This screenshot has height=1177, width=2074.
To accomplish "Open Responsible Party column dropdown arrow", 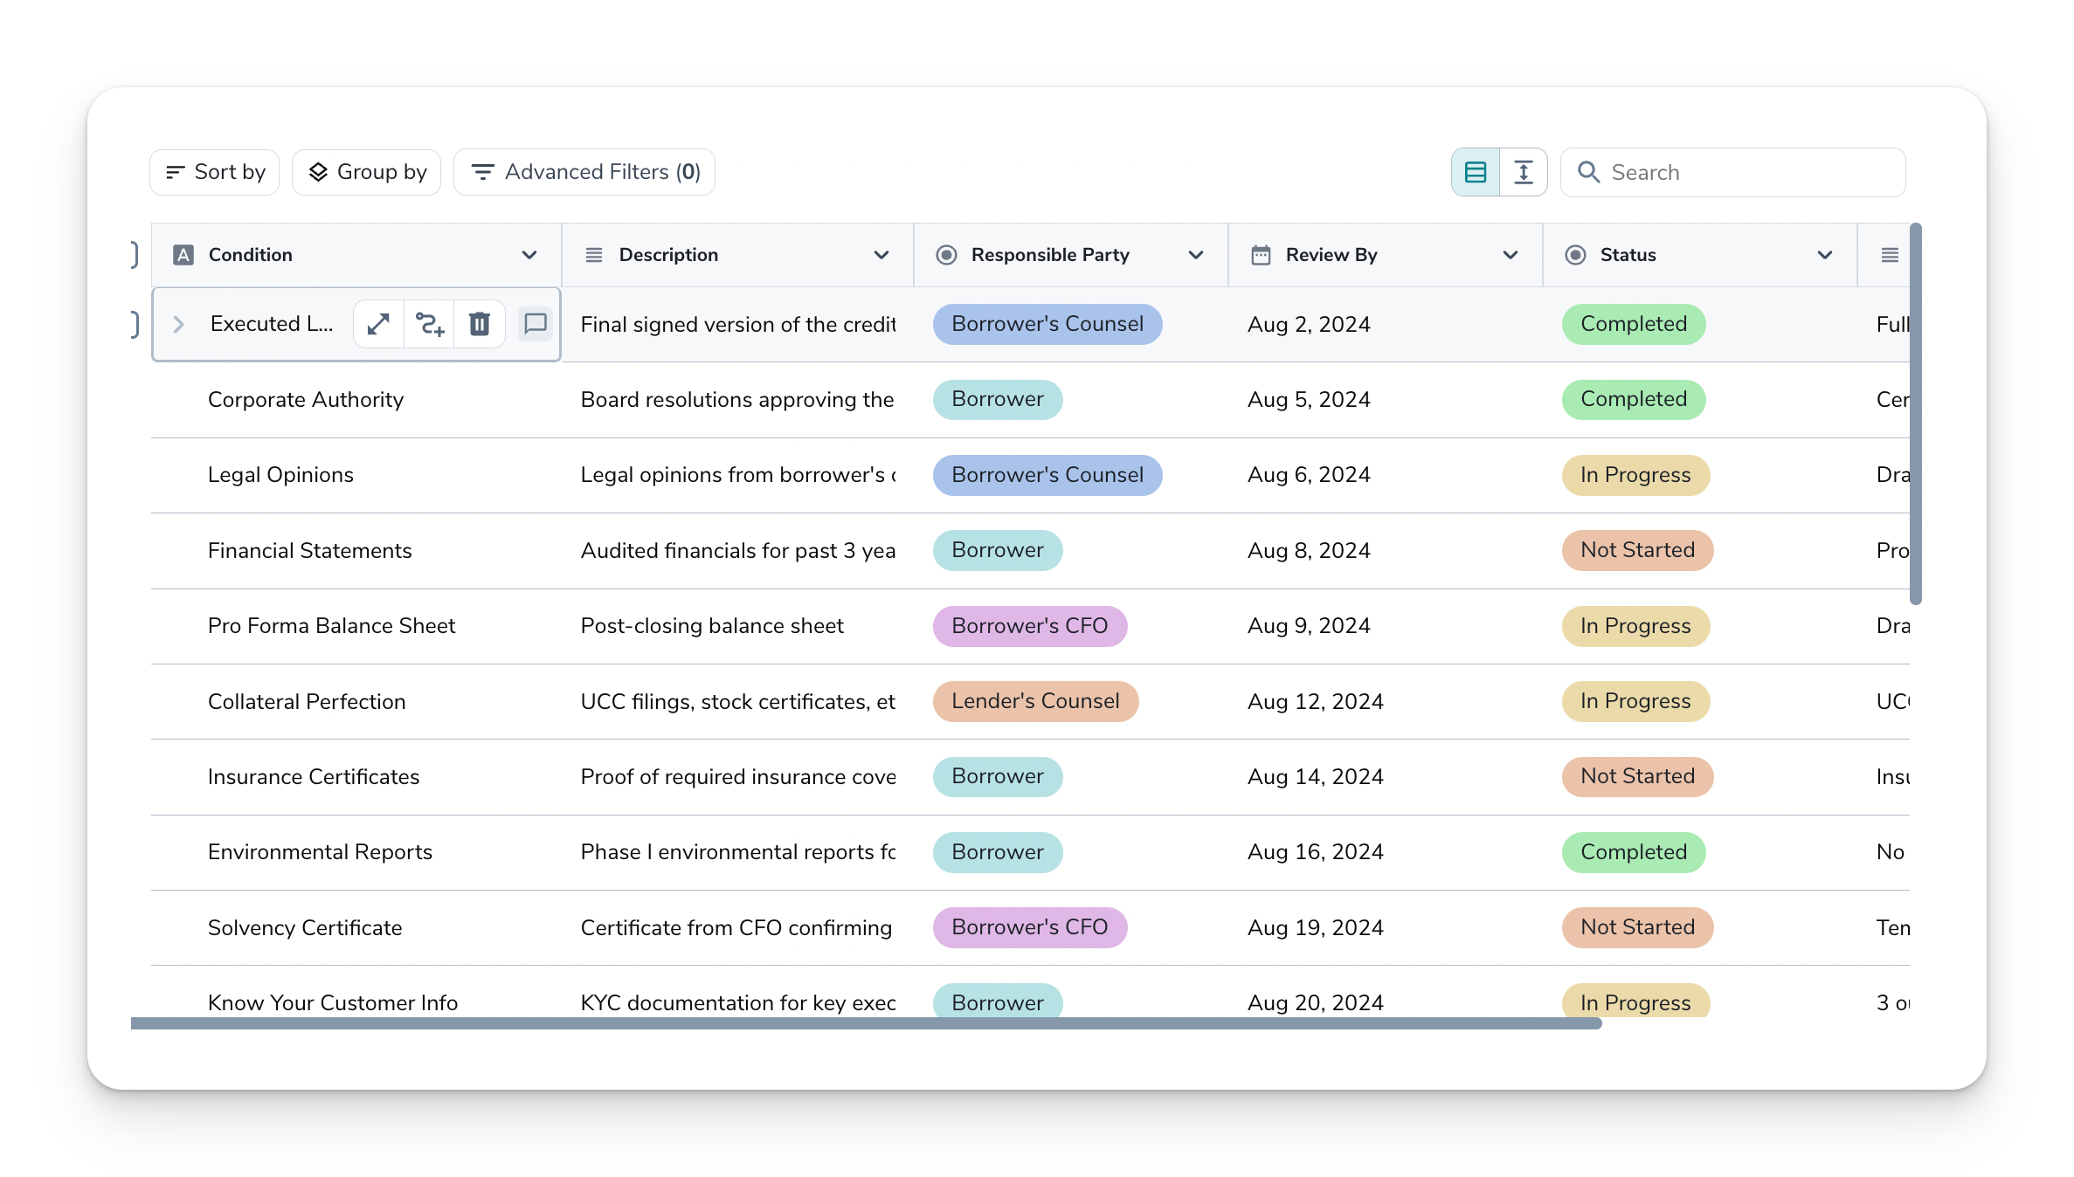I will coord(1196,255).
